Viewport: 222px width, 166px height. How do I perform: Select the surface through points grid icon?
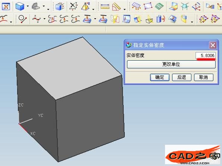pyautogui.click(x=136, y=6)
